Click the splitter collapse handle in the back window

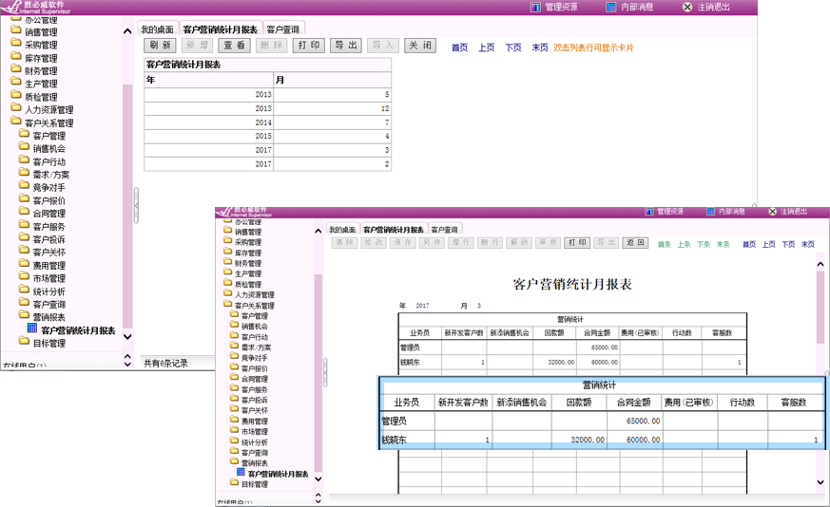(136, 206)
